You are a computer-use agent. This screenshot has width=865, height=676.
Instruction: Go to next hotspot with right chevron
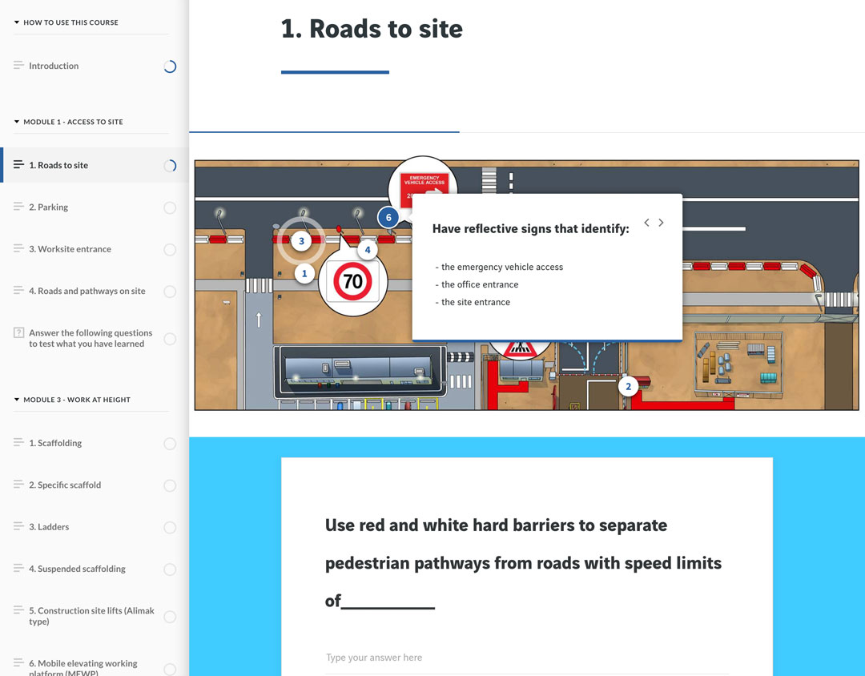(x=661, y=223)
